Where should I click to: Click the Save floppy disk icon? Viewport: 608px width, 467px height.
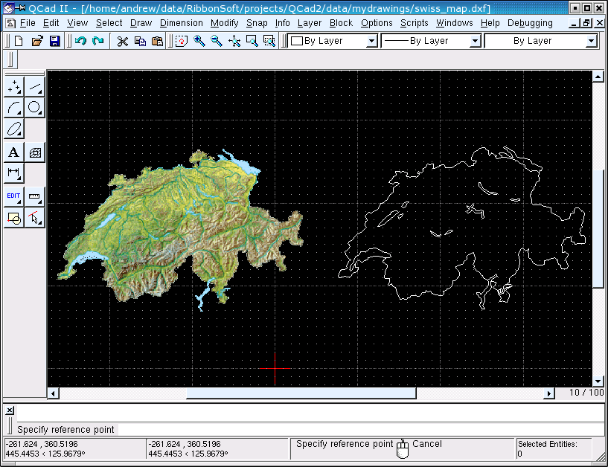tap(54, 41)
